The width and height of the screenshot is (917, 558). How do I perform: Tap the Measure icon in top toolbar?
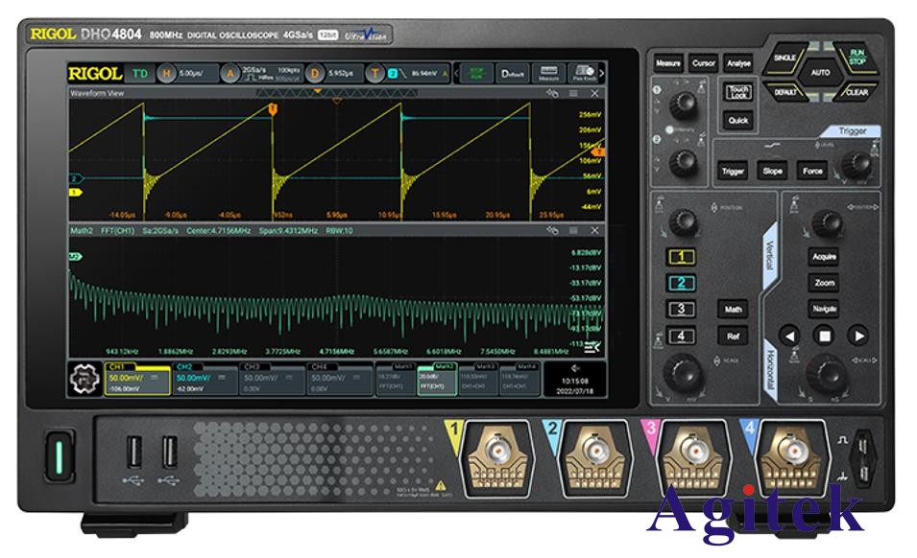pyautogui.click(x=548, y=73)
